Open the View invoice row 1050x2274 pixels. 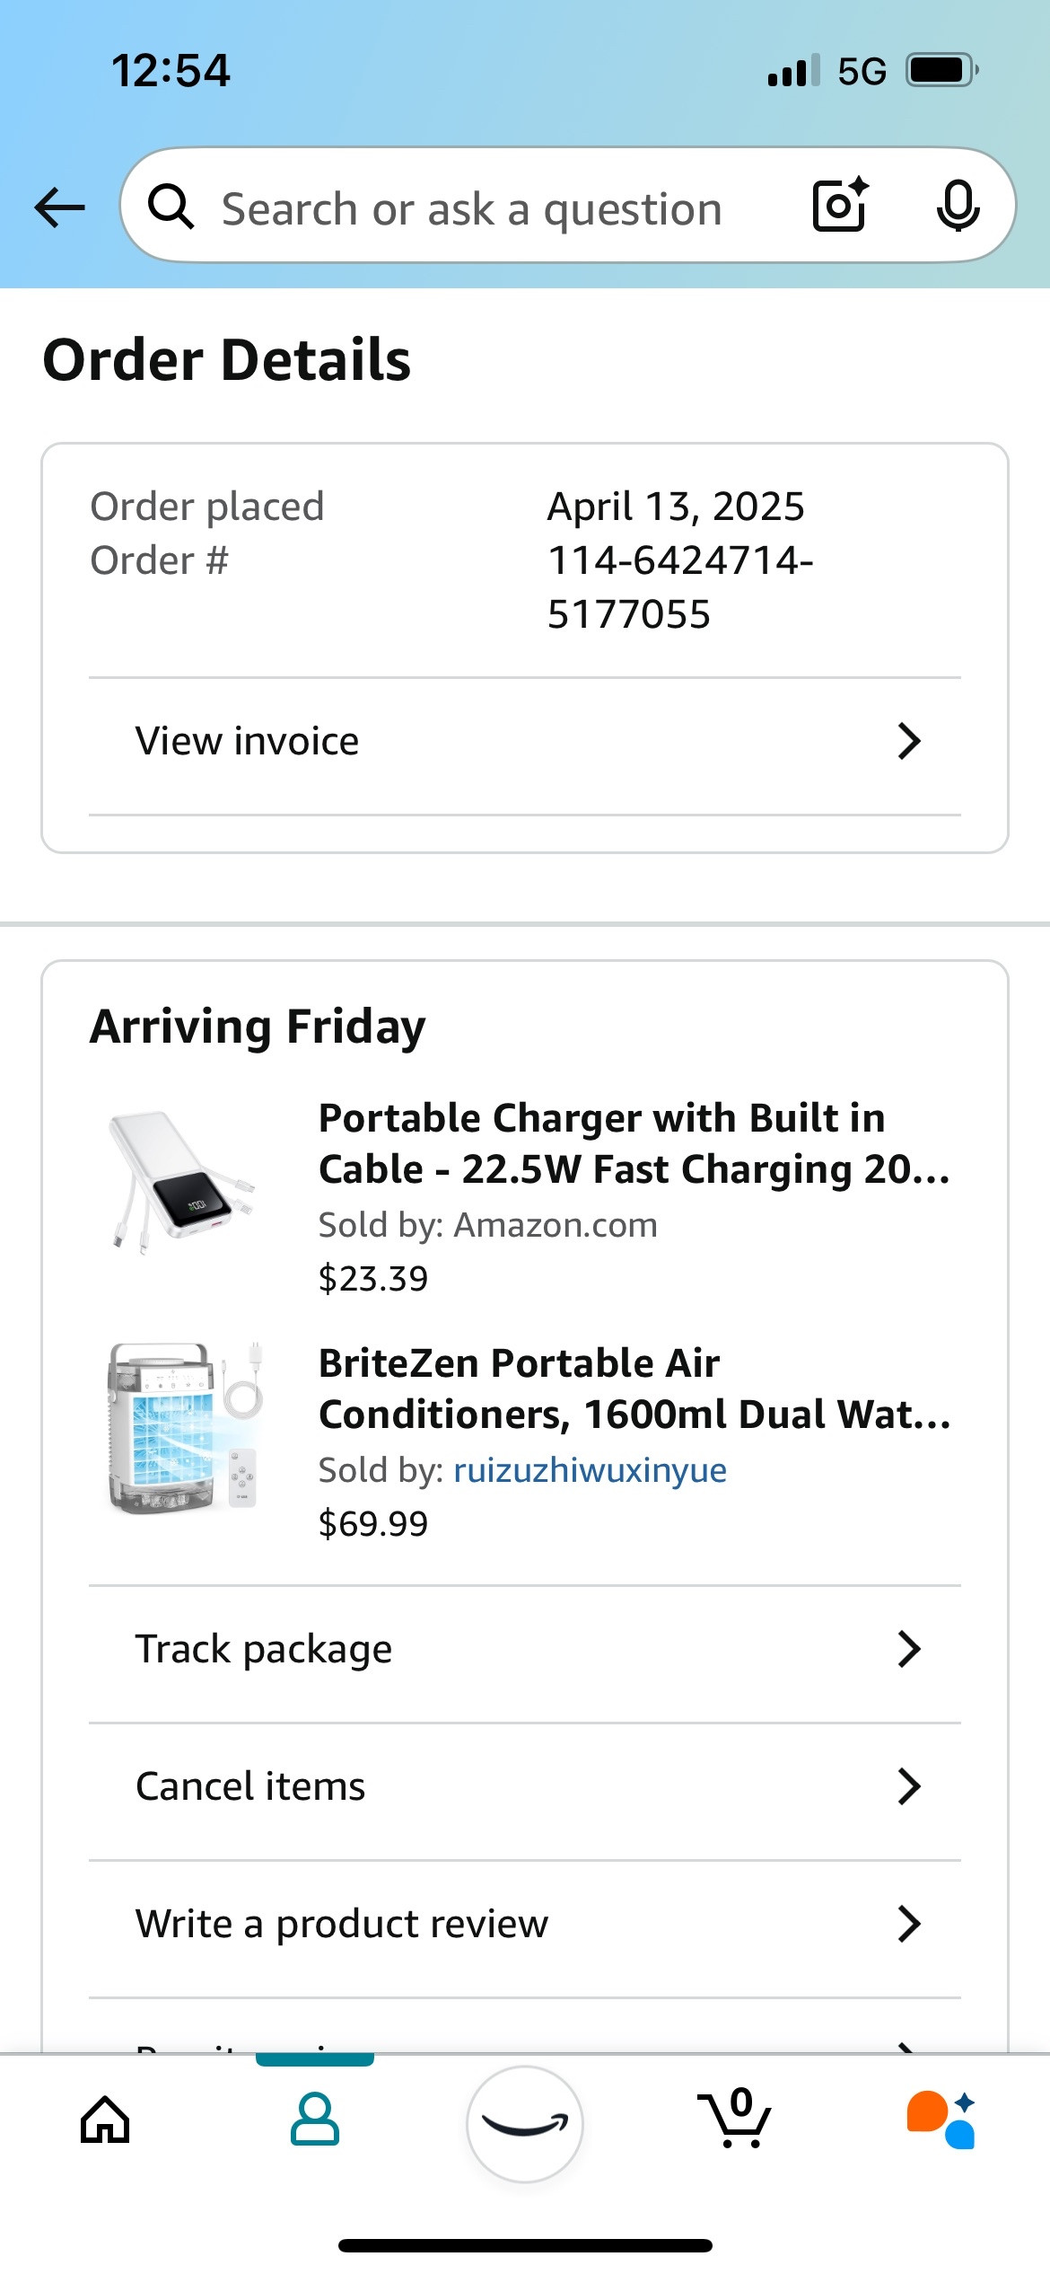[525, 741]
